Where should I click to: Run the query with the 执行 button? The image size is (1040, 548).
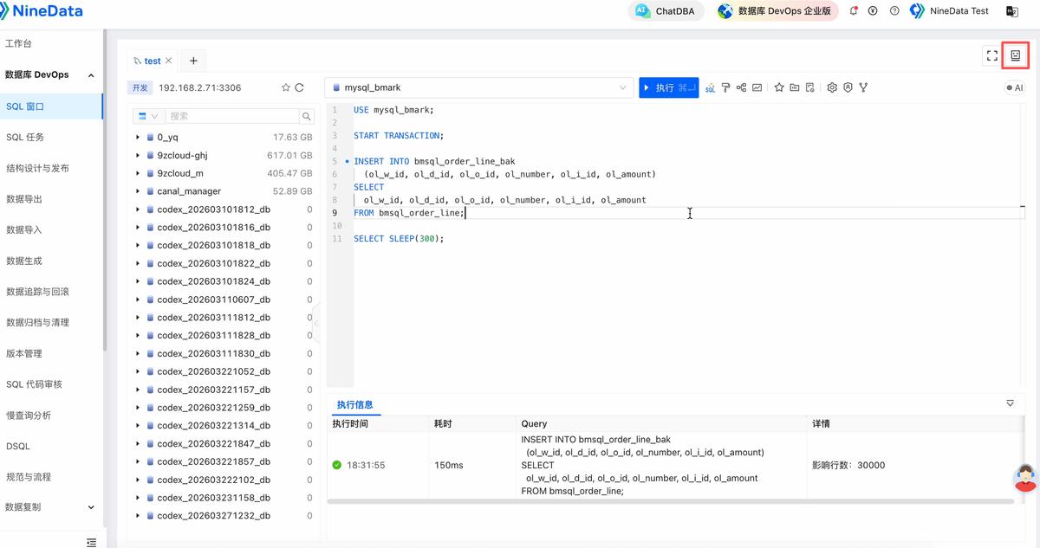(x=668, y=87)
